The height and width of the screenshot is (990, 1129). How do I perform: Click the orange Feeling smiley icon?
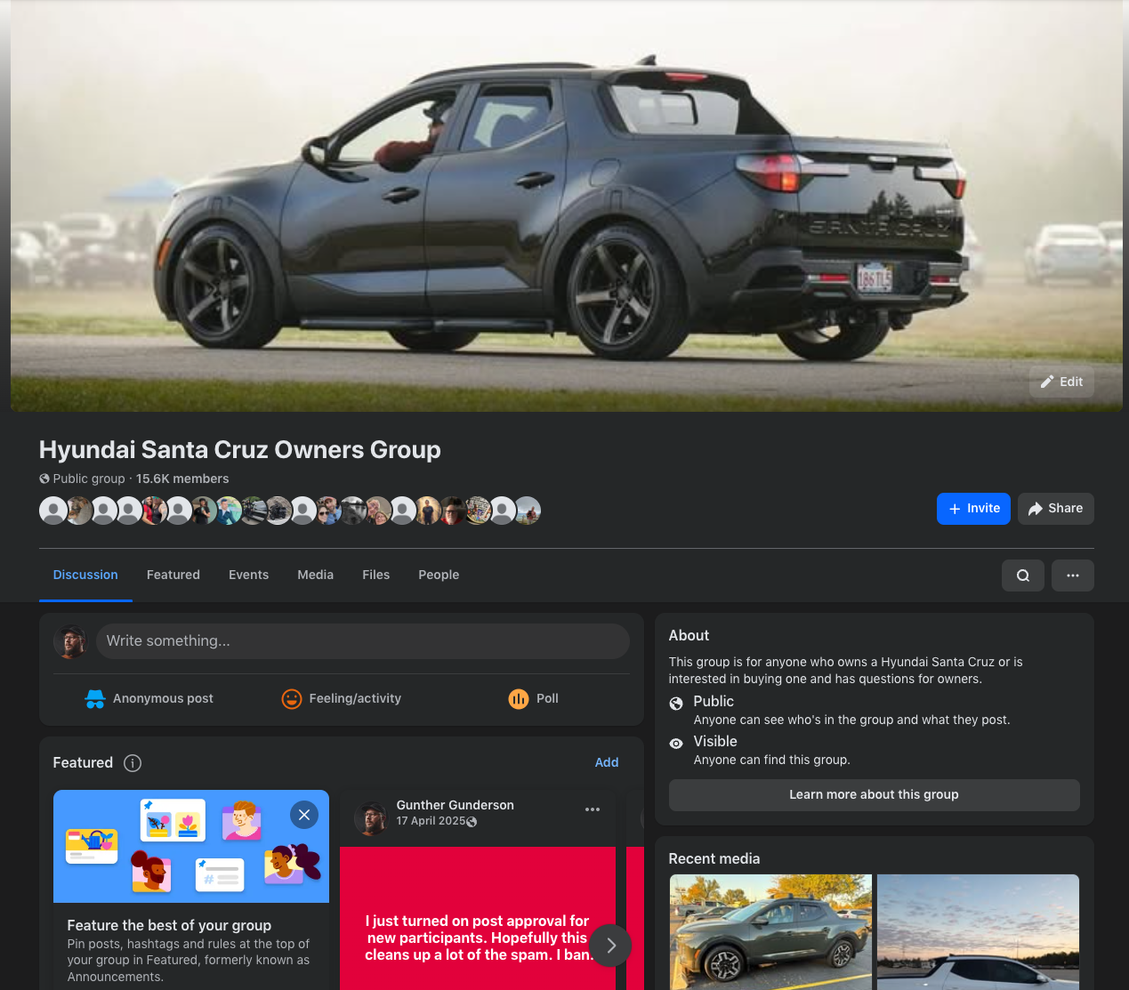tap(291, 699)
